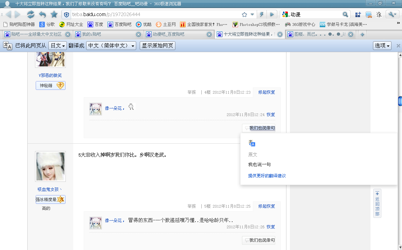Reload the page with refresh icon
Image resolution: width=402 pixels, height=250 pixels.
click(31, 14)
